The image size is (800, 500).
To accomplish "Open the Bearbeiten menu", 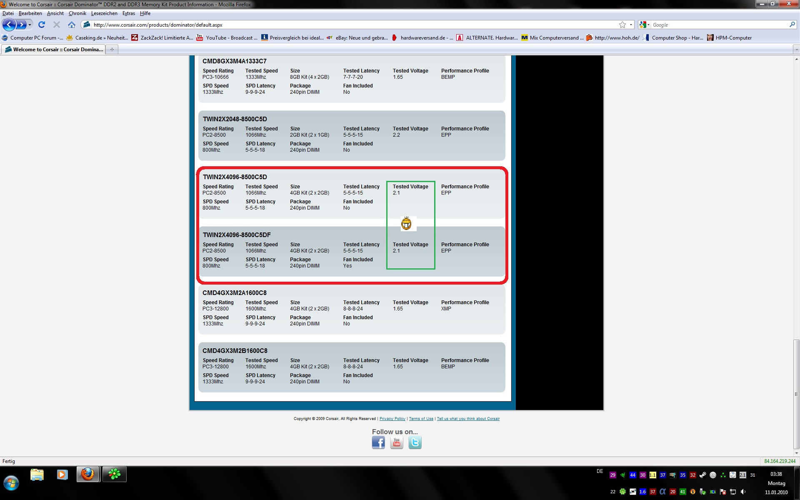I will (30, 13).
